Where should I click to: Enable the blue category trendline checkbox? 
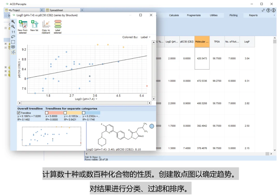pos(83,113)
